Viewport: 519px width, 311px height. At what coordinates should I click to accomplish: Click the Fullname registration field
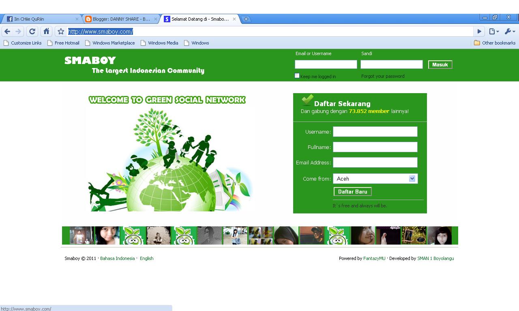point(375,147)
